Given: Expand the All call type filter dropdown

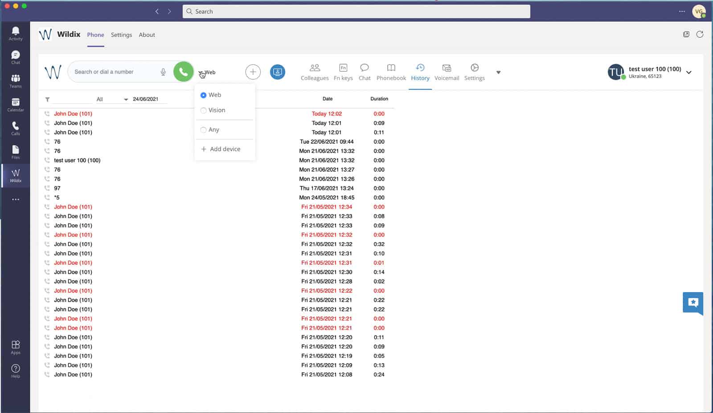Looking at the screenshot, I should [112, 99].
